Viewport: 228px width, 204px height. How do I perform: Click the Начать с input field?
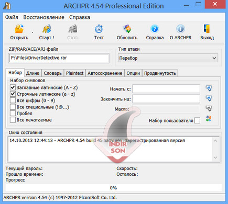166,89
